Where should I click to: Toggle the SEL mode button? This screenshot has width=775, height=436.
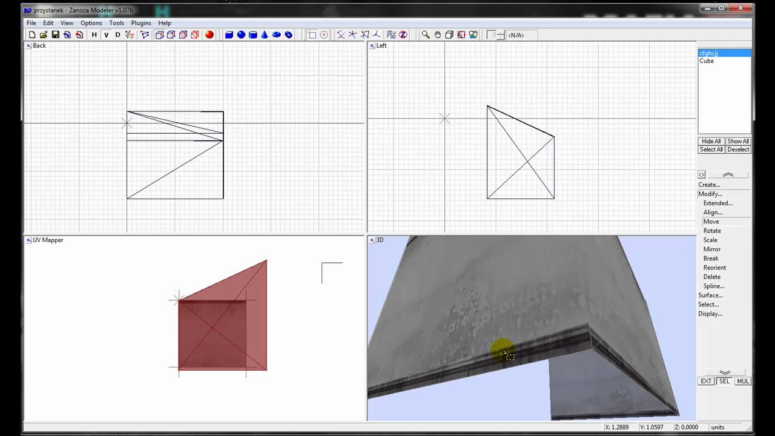click(x=724, y=381)
